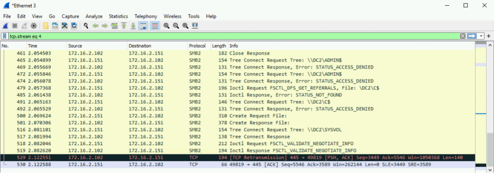Open a capture file via folder icon

pos(46,26)
